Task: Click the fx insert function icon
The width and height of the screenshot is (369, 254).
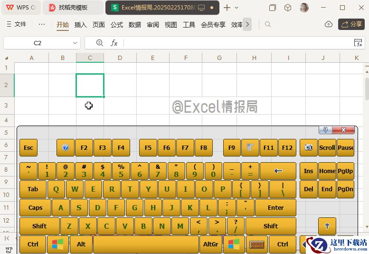Action: tap(114, 43)
